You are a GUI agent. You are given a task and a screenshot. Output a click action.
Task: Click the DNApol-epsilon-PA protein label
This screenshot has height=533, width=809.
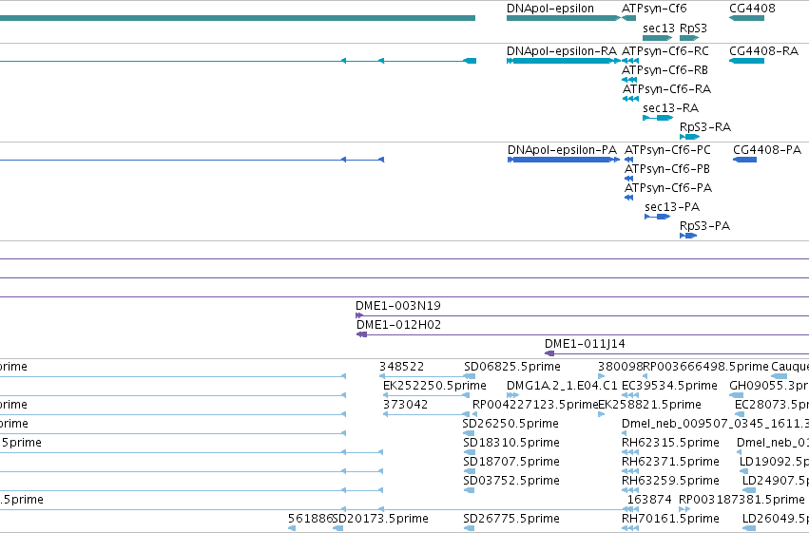(x=562, y=150)
